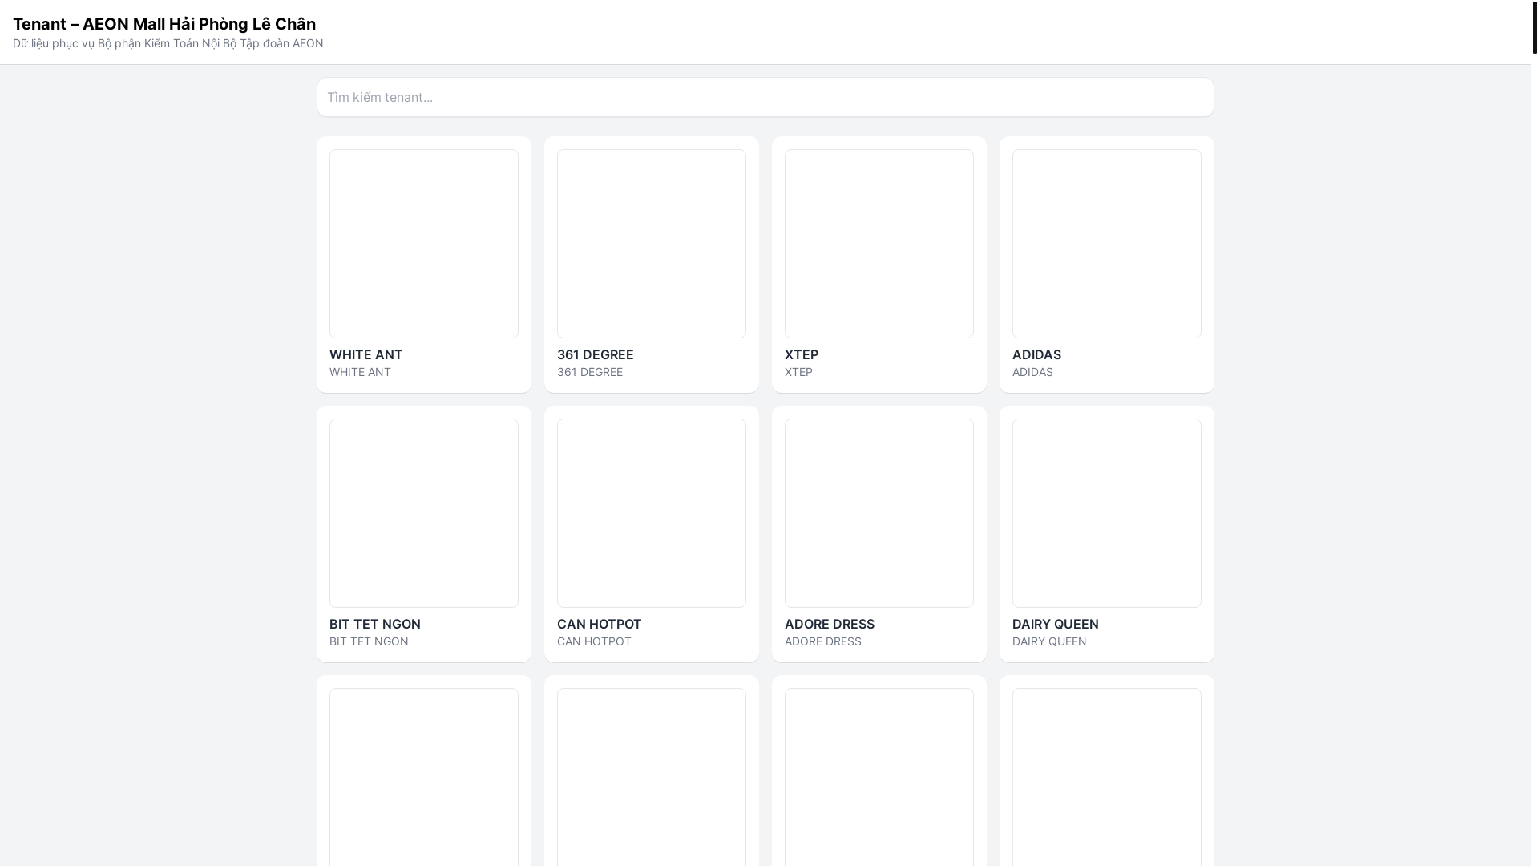Screen dimensions: 1539x866
Task: Click the CAN HOTPOT image placeholder
Action: [x=651, y=512]
